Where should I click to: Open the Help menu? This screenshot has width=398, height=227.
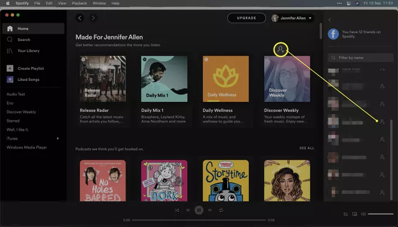[115, 3]
